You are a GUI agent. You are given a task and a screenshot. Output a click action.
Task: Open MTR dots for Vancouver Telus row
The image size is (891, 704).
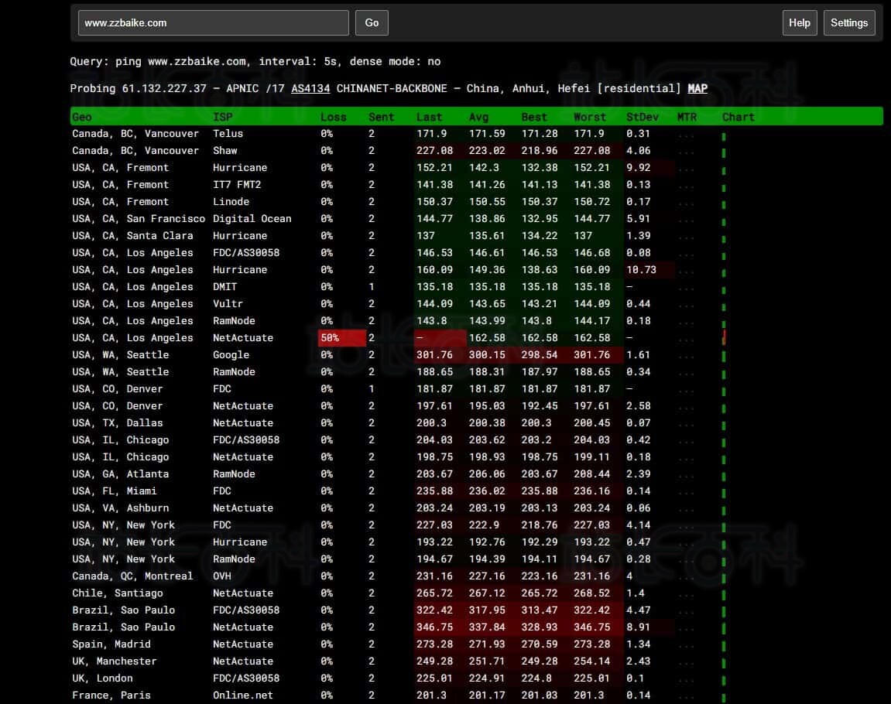click(x=686, y=135)
